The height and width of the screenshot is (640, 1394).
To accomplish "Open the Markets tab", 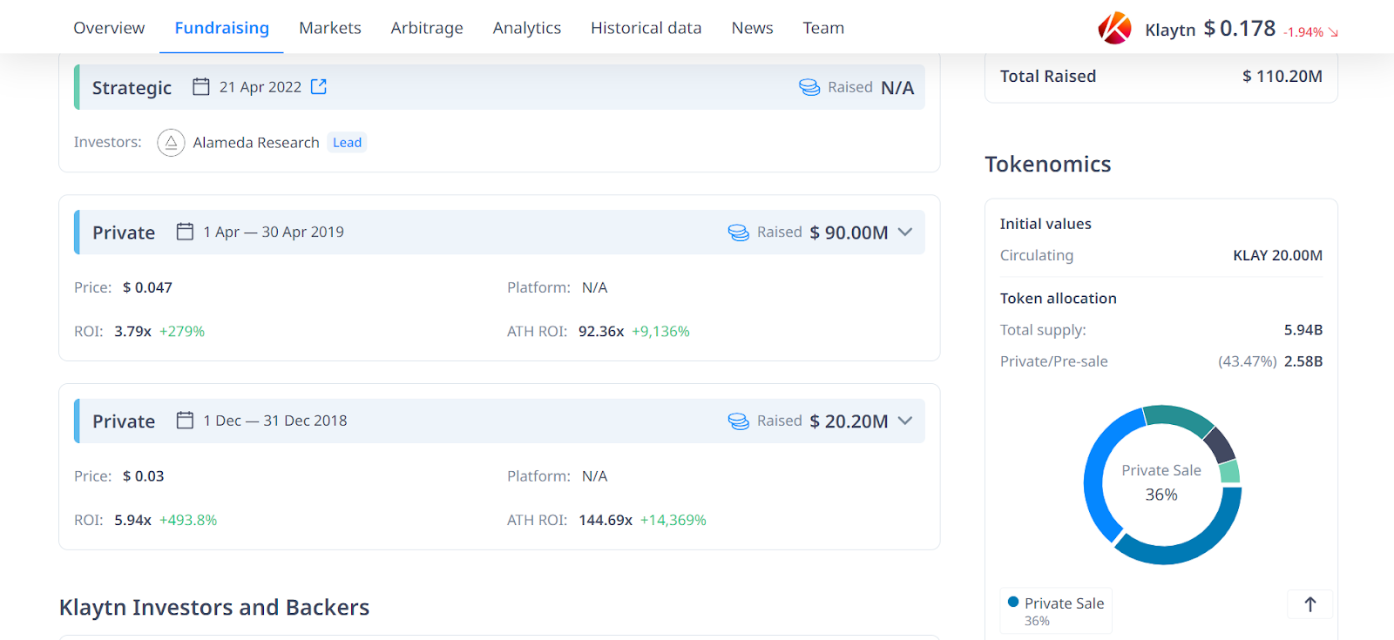I will (x=329, y=28).
